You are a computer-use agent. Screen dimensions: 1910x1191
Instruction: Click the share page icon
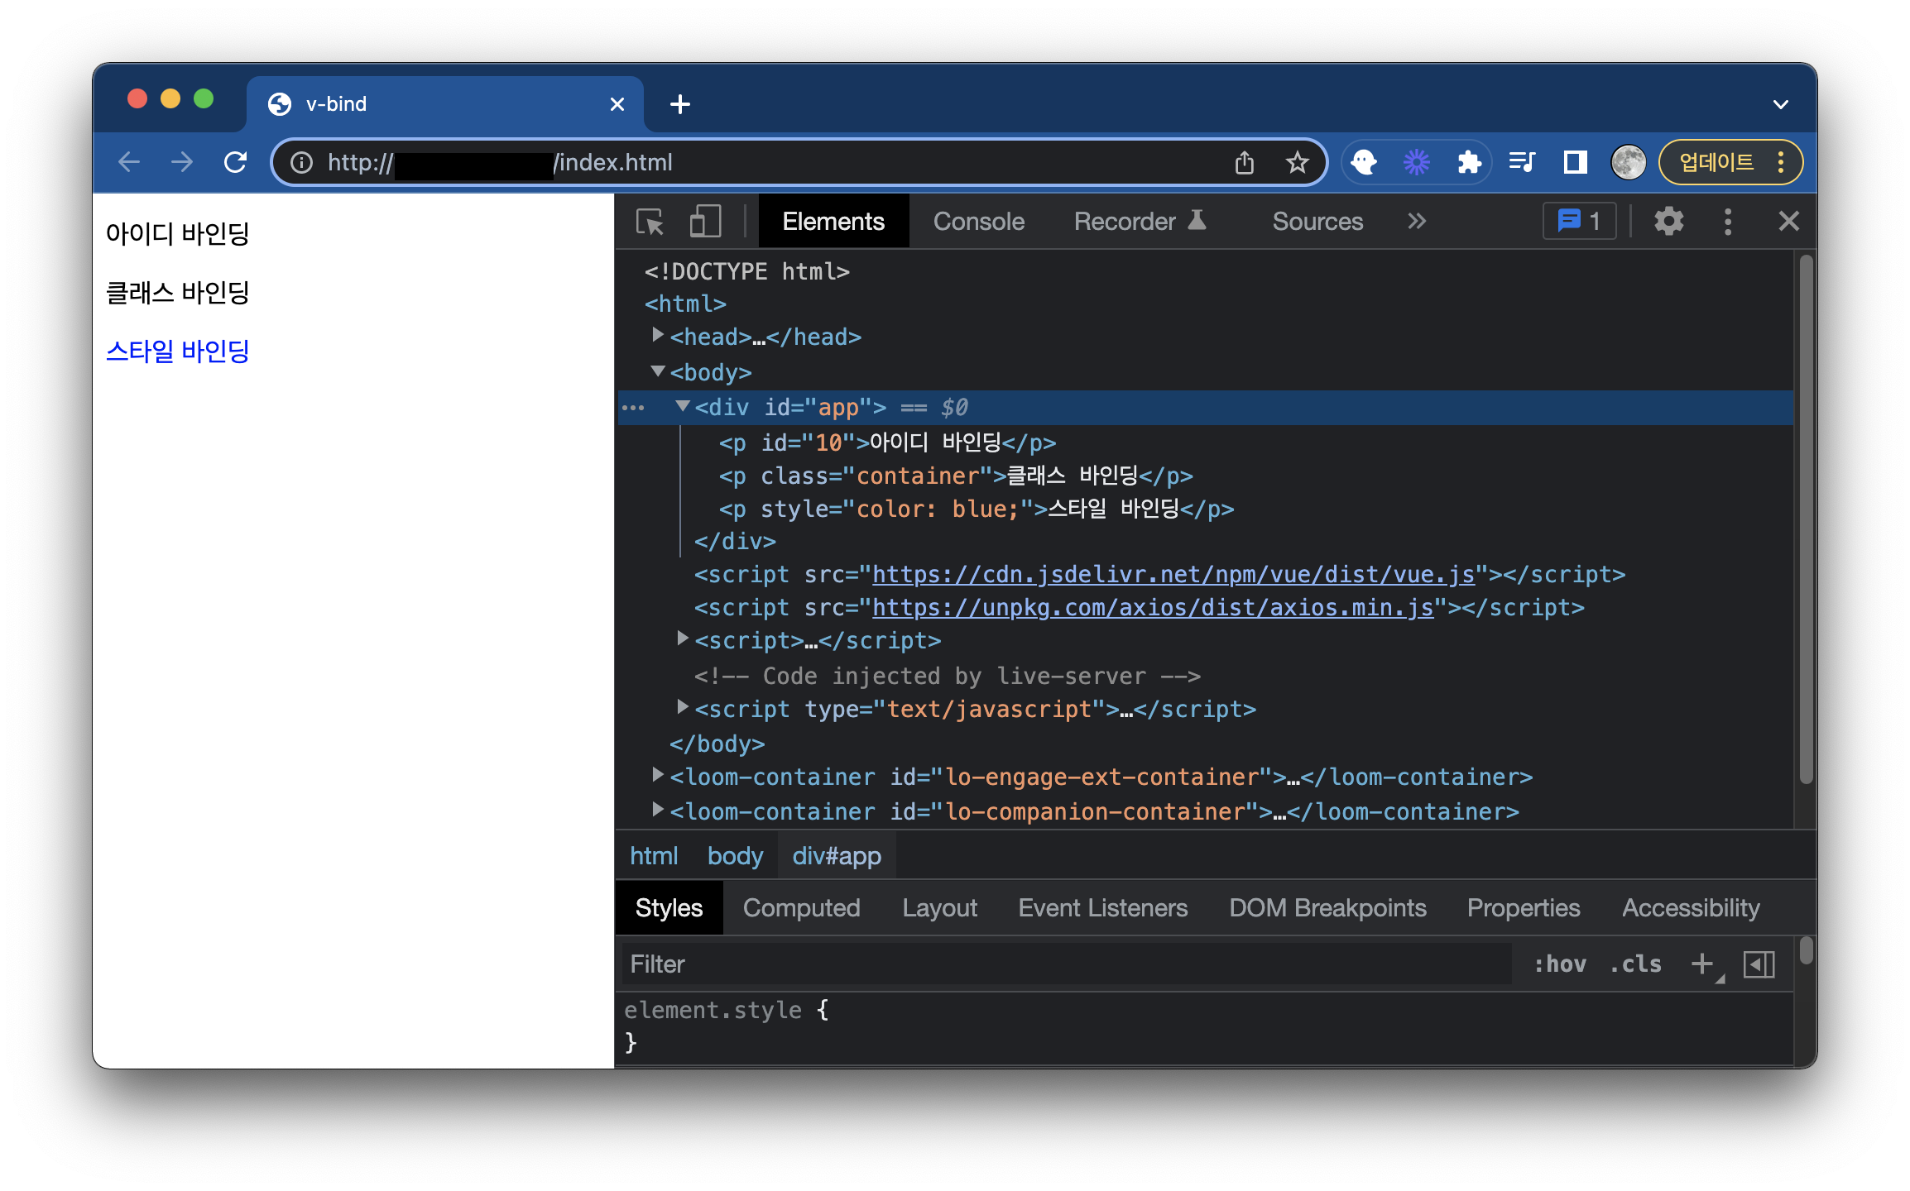point(1245,162)
